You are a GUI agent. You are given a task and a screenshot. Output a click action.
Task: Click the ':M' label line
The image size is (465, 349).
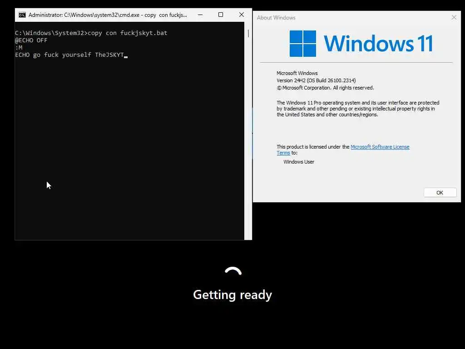[x=19, y=47]
